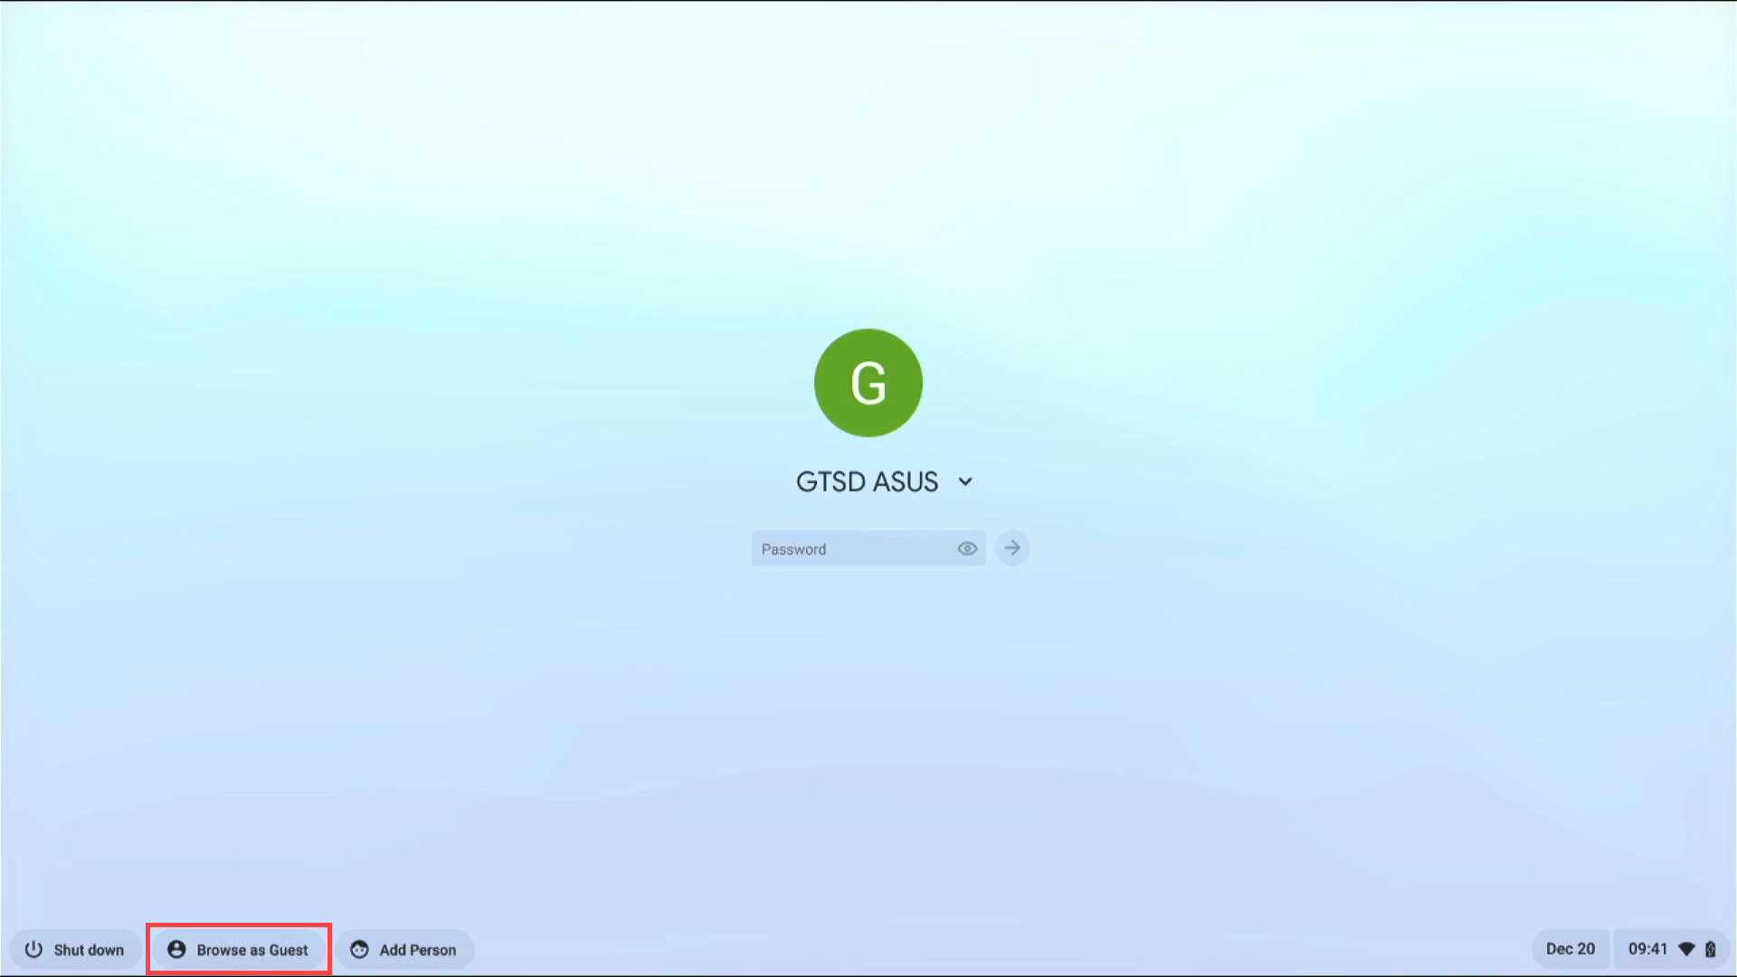Click the Dec 20 date display
The height and width of the screenshot is (977, 1737).
click(1570, 948)
